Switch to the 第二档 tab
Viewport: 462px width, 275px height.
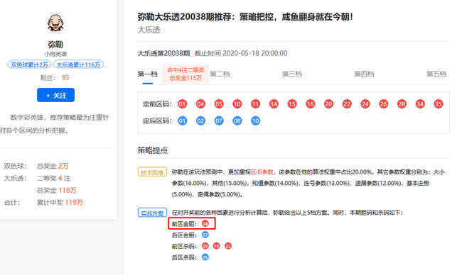click(x=220, y=74)
